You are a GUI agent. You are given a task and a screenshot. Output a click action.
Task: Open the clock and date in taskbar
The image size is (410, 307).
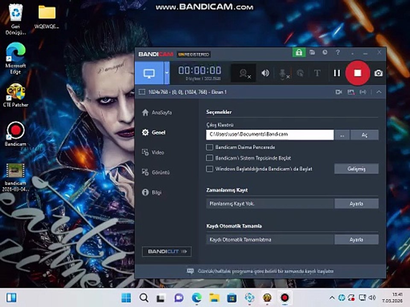tap(392, 298)
